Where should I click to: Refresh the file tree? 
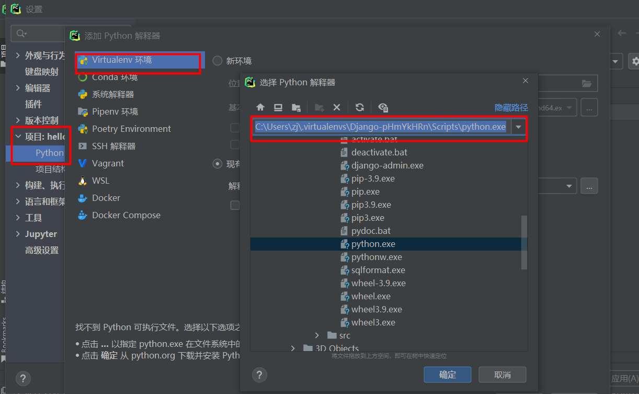pyautogui.click(x=360, y=107)
